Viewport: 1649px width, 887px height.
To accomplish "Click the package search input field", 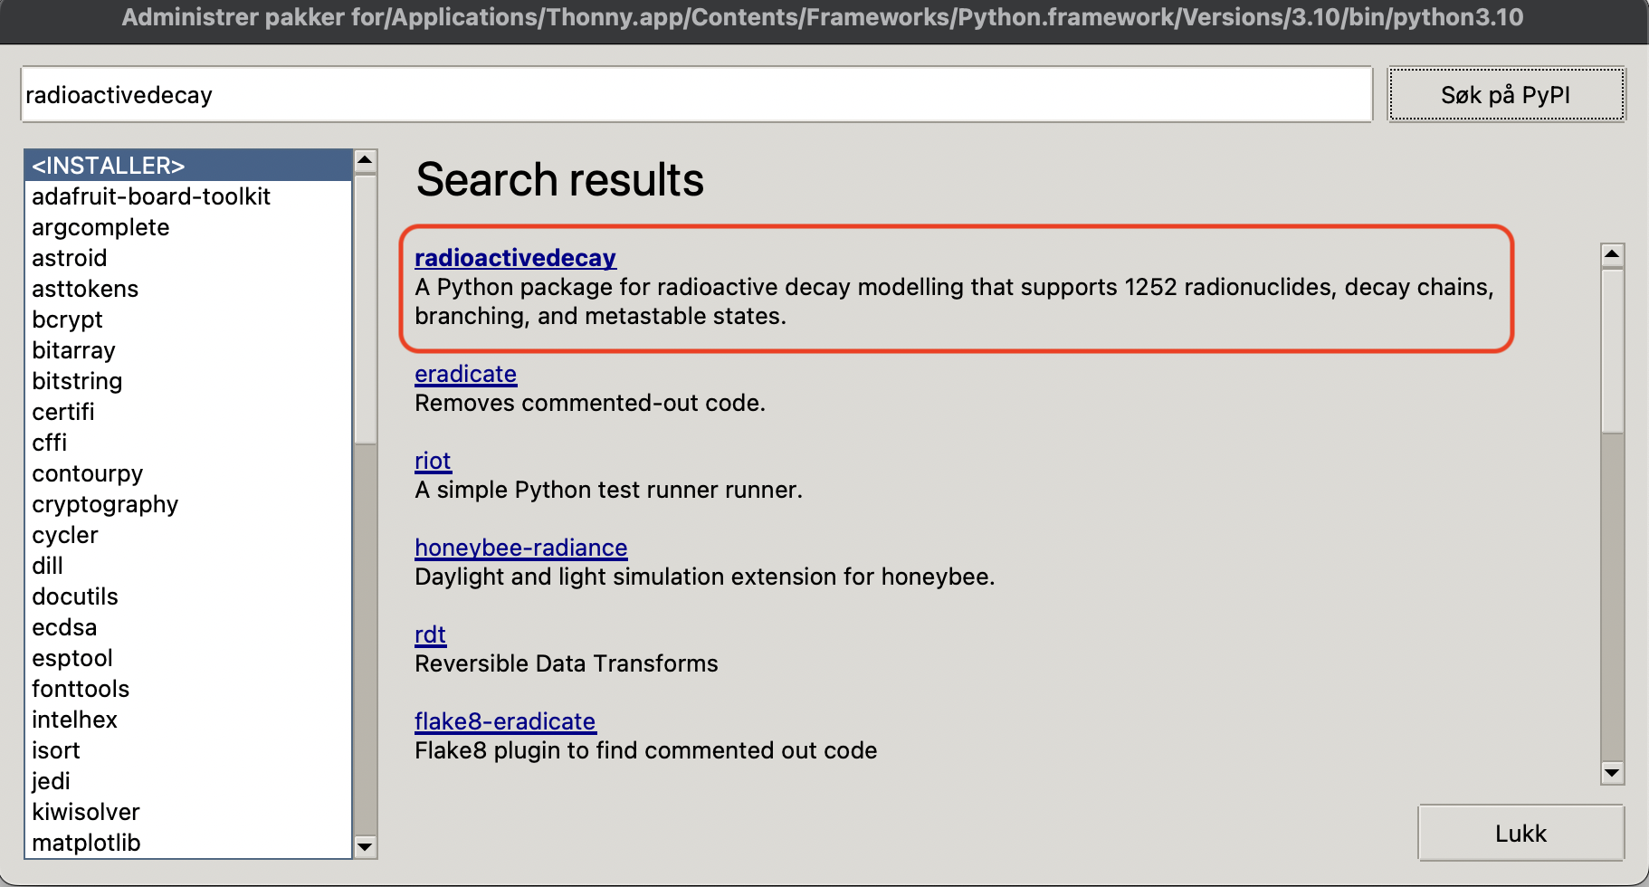I will (x=695, y=94).
